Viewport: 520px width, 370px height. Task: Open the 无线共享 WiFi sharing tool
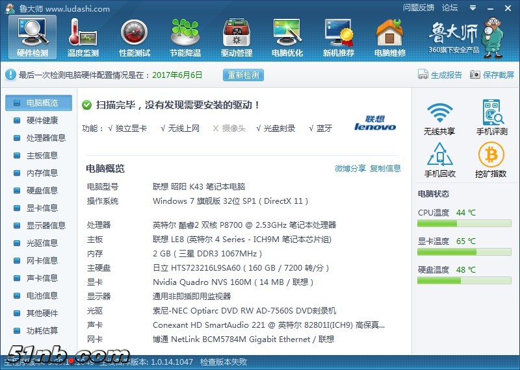point(439,117)
